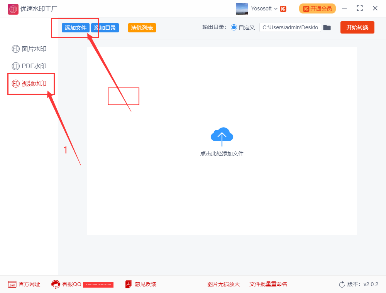This screenshot has height=293, width=386.
Task: Click the 添加目录 button
Action: point(105,28)
